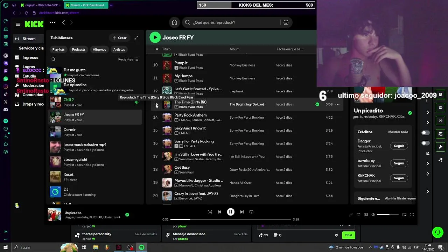Screen dimensions: 448x252
Task: Toggle saved check for The Time (Dirty Bit)
Action: 317,104
